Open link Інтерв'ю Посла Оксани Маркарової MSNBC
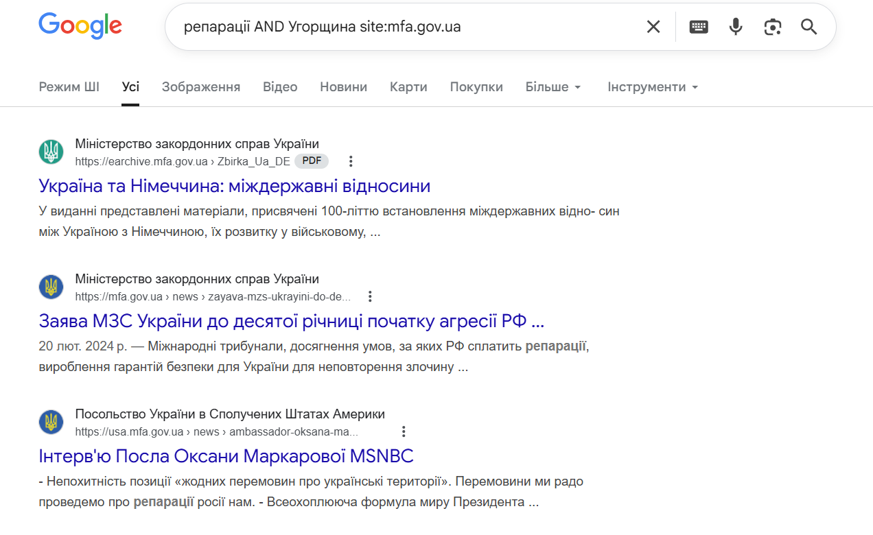Screen dimensions: 873x535 [226, 456]
